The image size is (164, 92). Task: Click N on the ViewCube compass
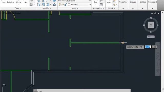[151, 18]
